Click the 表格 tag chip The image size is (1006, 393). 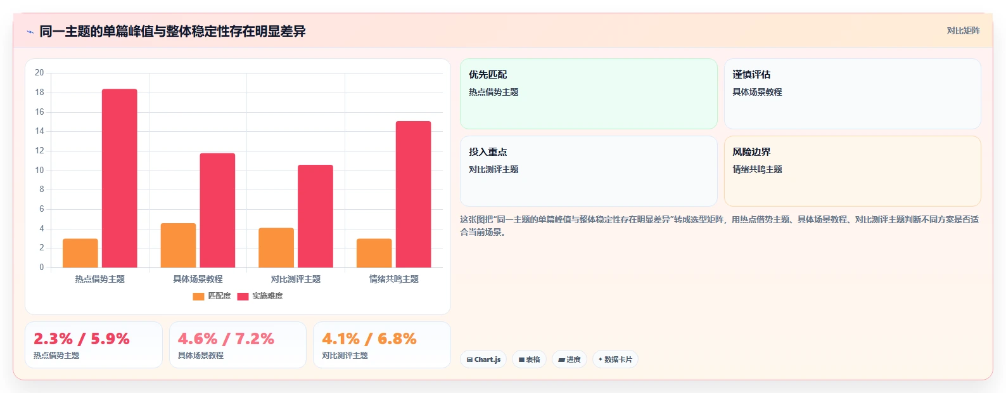529,359
